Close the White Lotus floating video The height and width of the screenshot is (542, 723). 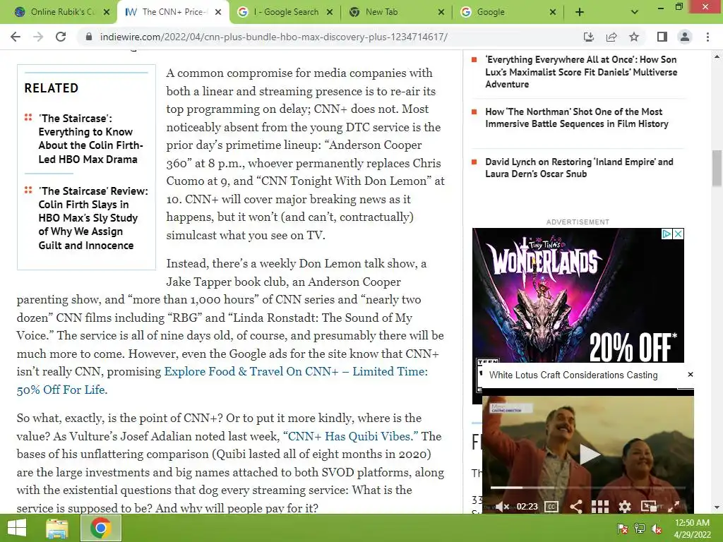coord(691,374)
